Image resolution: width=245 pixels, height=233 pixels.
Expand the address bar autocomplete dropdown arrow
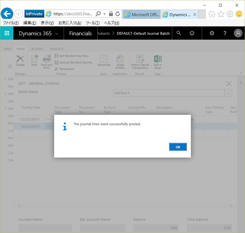tap(104, 14)
